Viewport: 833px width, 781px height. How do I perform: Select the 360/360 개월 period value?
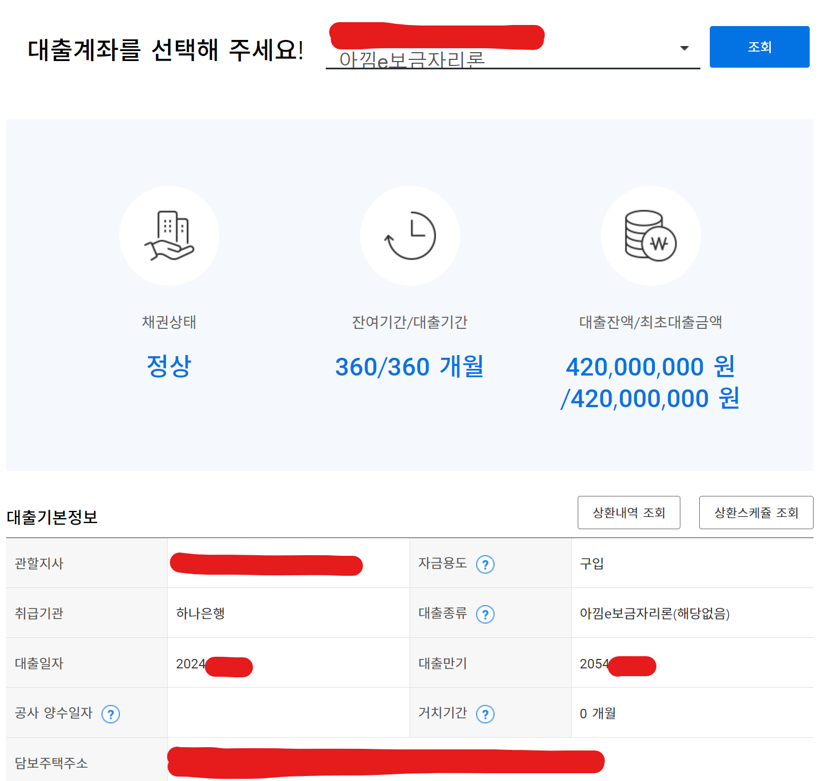click(x=410, y=367)
